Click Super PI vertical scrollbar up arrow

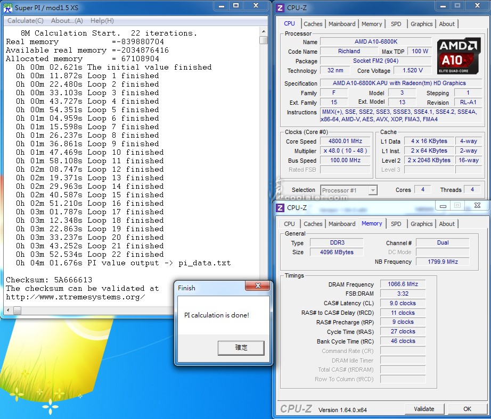264,31
